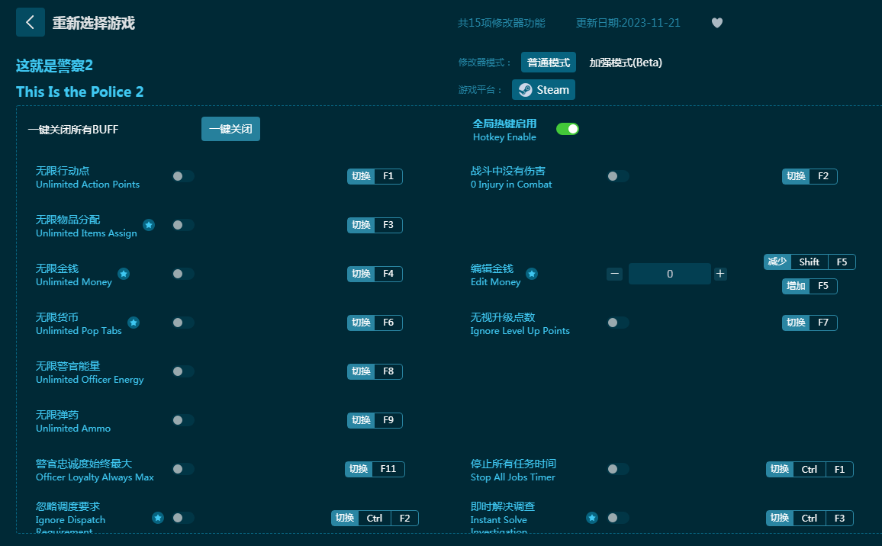Click F7 hotkey button for Ignore Level Up Points

(810, 323)
